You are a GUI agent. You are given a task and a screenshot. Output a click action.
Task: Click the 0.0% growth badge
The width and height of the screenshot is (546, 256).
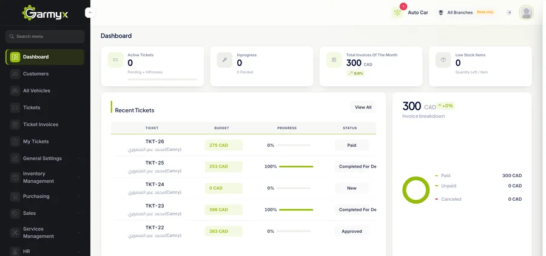tap(356, 73)
